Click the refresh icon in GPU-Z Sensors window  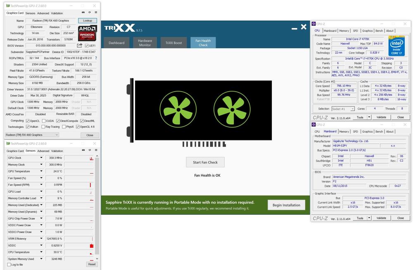pyautogui.click(x=90, y=150)
